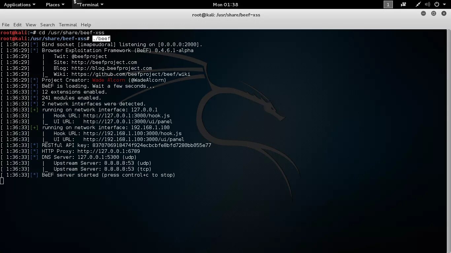
Task: Click the volume speaker icon
Action: tap(428, 5)
